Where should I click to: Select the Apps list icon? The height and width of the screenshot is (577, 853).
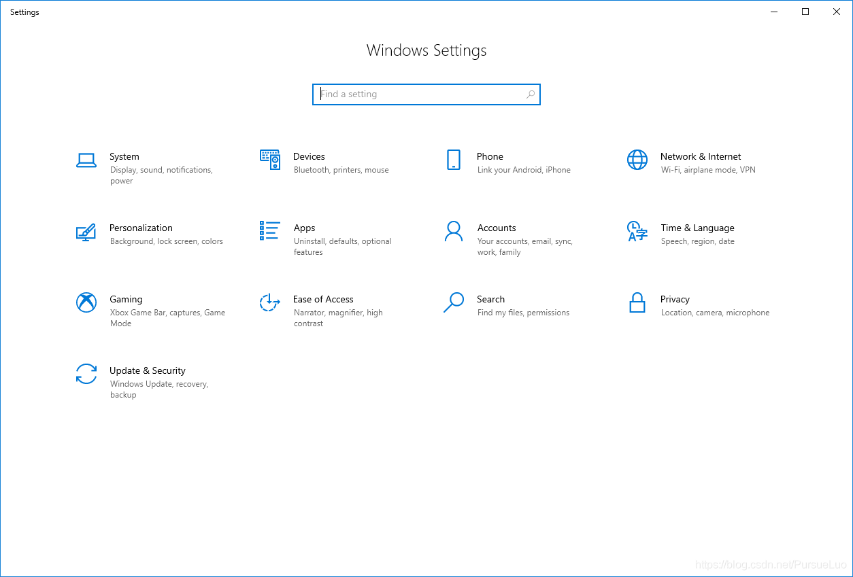coord(270,230)
